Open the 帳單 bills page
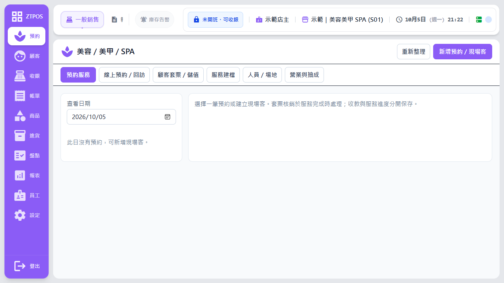Viewport: 504px width, 283px height. 27,96
